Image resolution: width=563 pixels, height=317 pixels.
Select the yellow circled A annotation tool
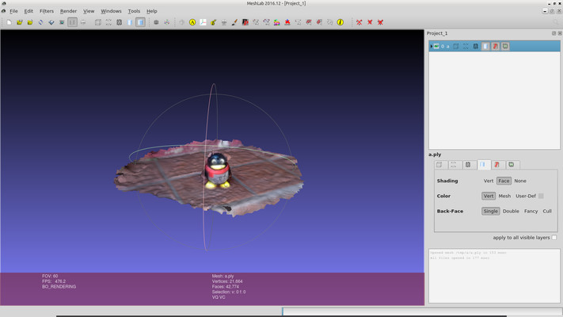[192, 22]
